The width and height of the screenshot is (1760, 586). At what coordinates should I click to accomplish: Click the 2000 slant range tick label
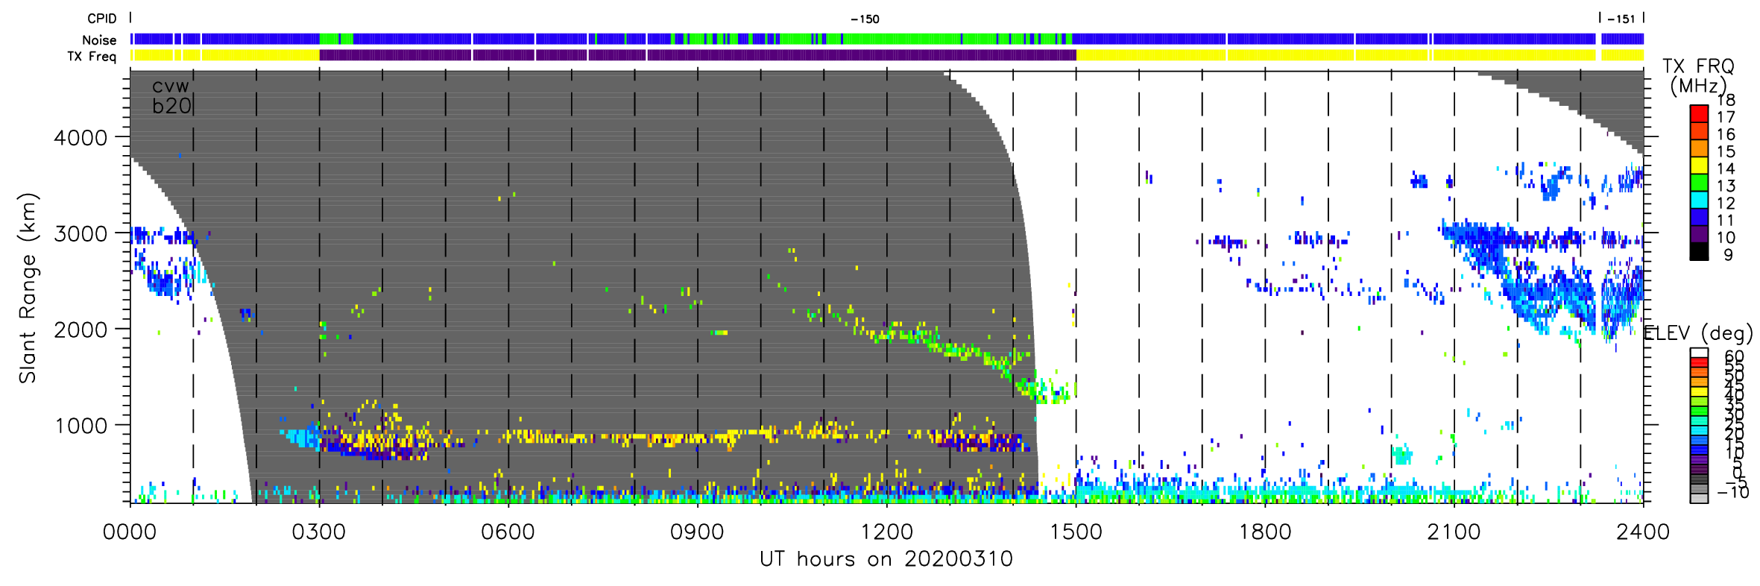point(81,330)
